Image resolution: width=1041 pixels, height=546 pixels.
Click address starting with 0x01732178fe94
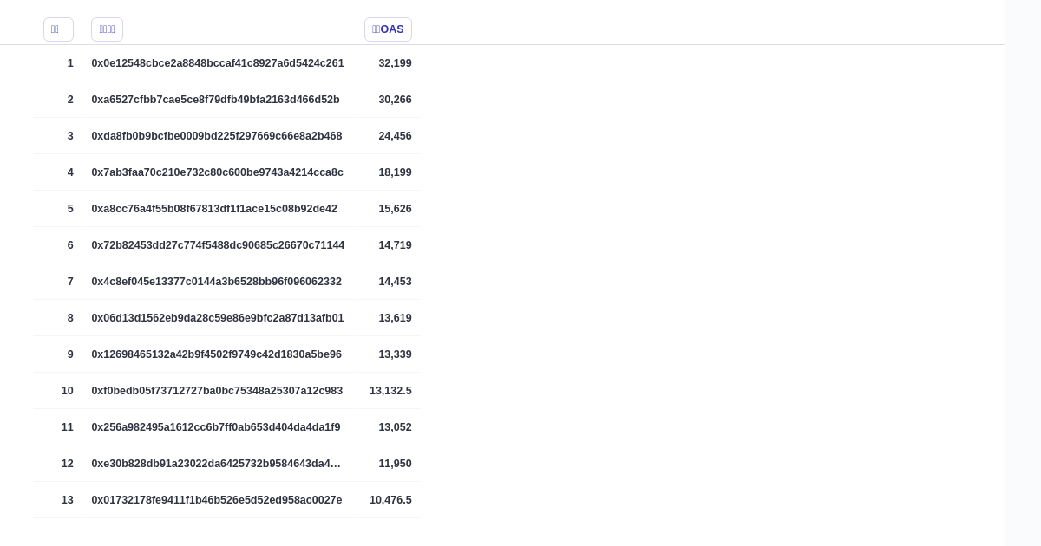click(x=216, y=500)
